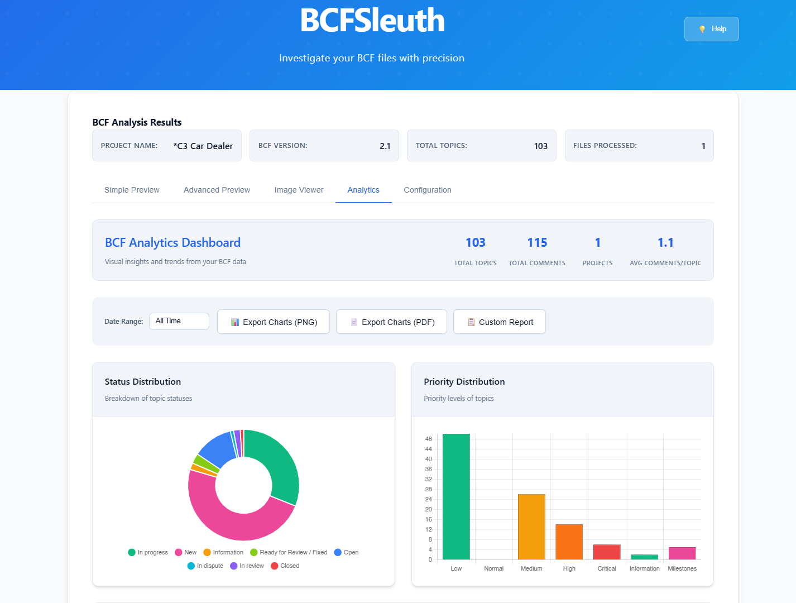Click the 'Normal' axis label
Image resolution: width=796 pixels, height=603 pixels.
(x=493, y=568)
